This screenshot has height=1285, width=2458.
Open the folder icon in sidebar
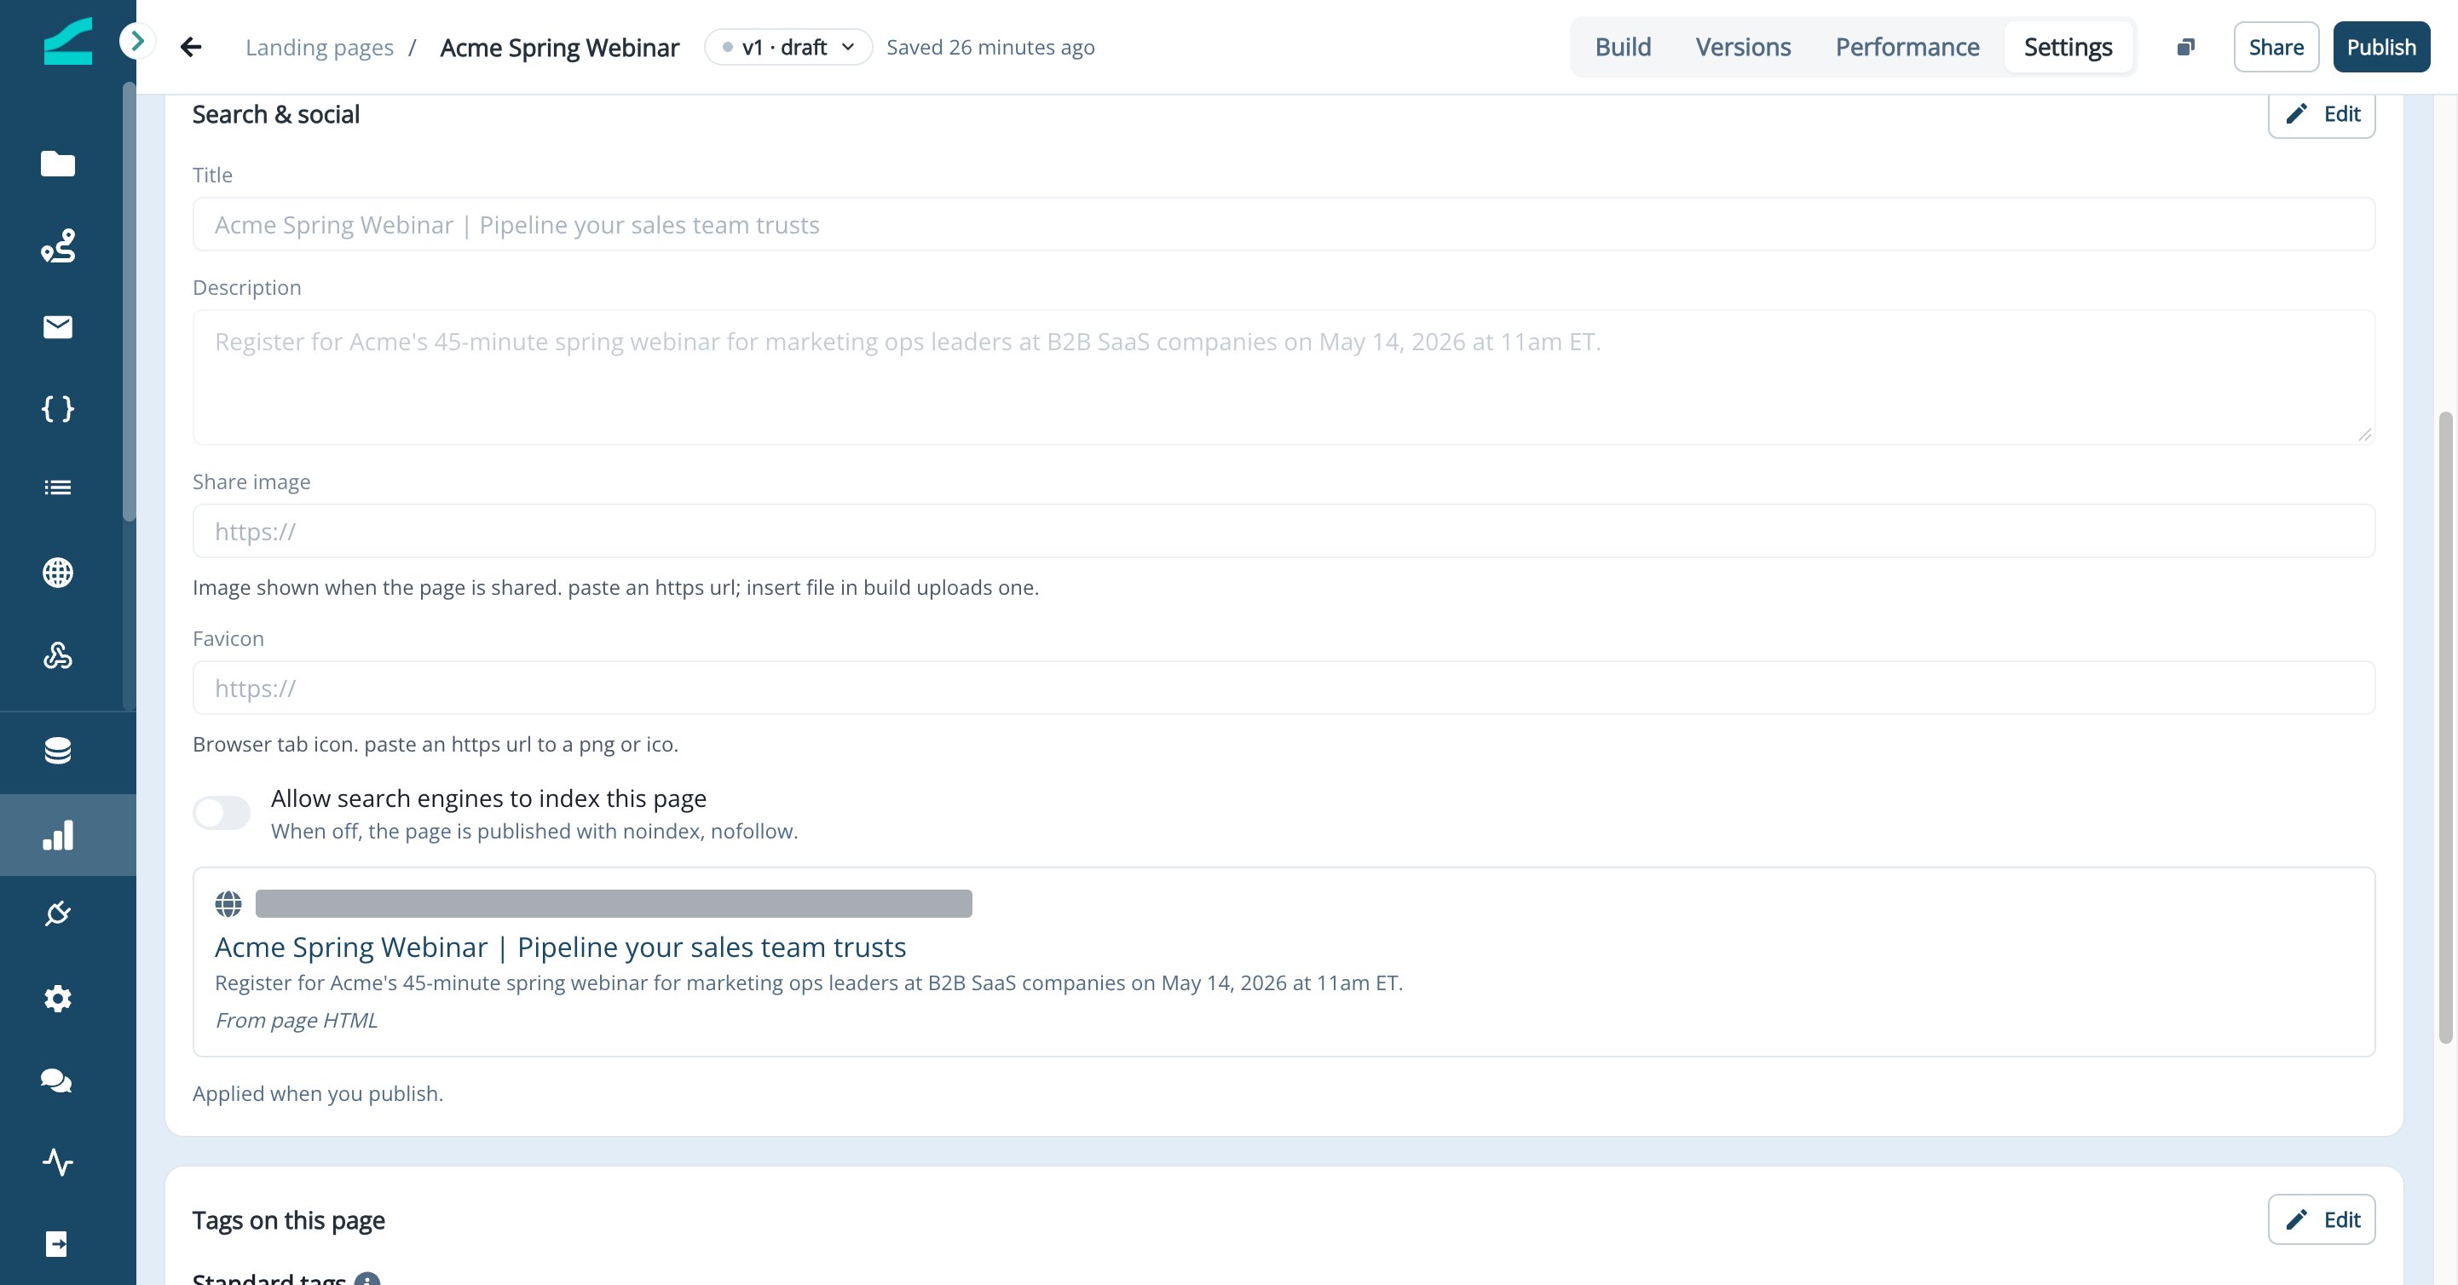(x=58, y=164)
